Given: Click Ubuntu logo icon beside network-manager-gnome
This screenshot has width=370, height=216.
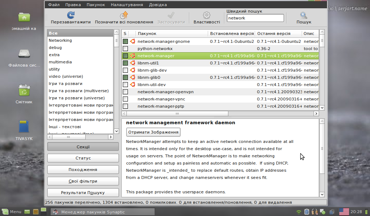Looking at the screenshot, I should 133,41.
